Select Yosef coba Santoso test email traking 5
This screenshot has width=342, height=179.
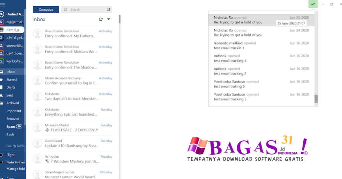pyautogui.click(x=261, y=84)
